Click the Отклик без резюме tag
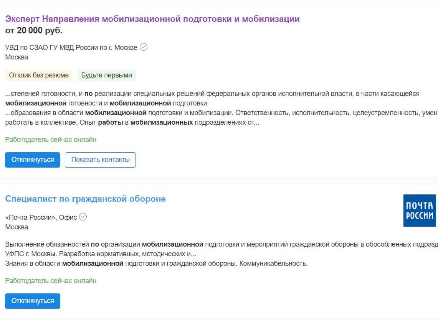The width and height of the screenshot is (438, 321). (39, 75)
